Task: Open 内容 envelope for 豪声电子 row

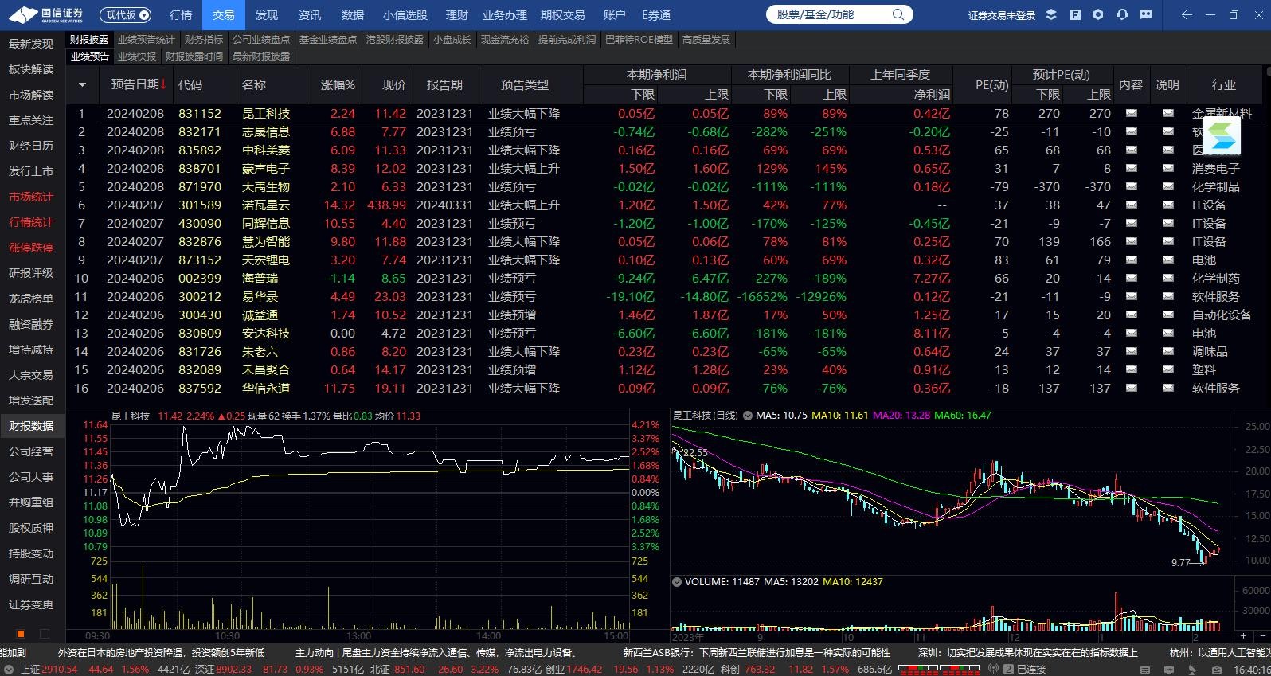Action: pos(1131,168)
